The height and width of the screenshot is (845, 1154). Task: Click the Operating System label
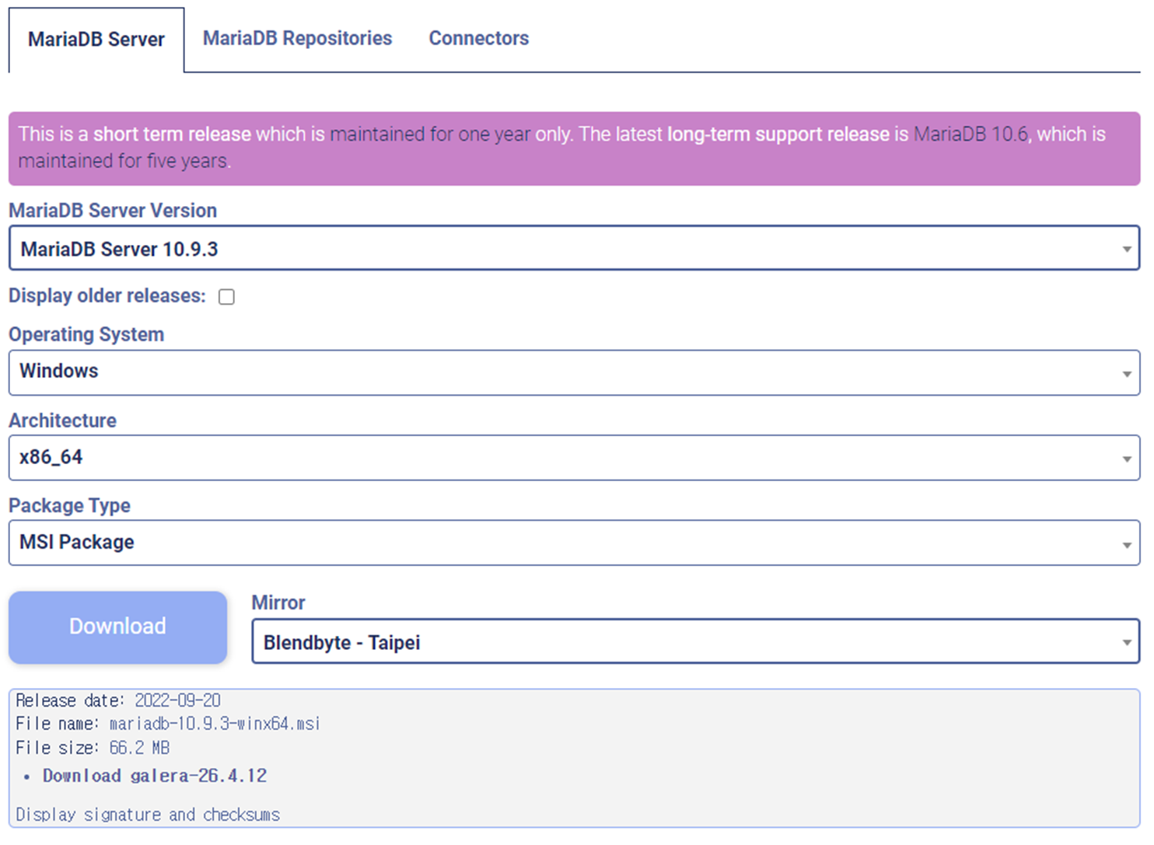point(86,334)
